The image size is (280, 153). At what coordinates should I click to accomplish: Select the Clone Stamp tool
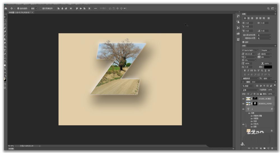pyautogui.click(x=5, y=39)
